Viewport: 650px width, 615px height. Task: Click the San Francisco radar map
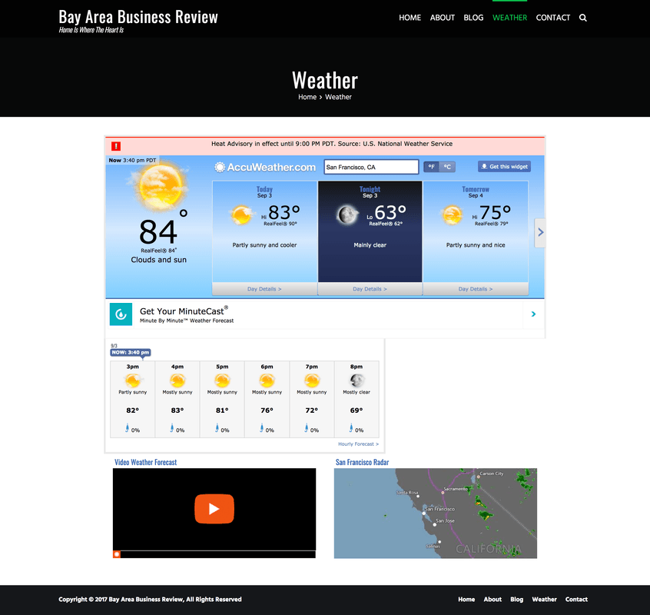click(436, 514)
